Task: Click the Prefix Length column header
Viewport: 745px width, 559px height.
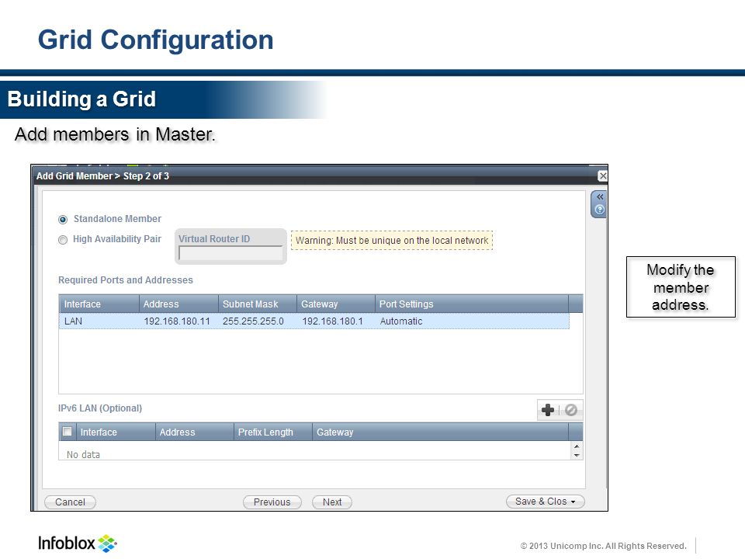Action: tap(272, 432)
